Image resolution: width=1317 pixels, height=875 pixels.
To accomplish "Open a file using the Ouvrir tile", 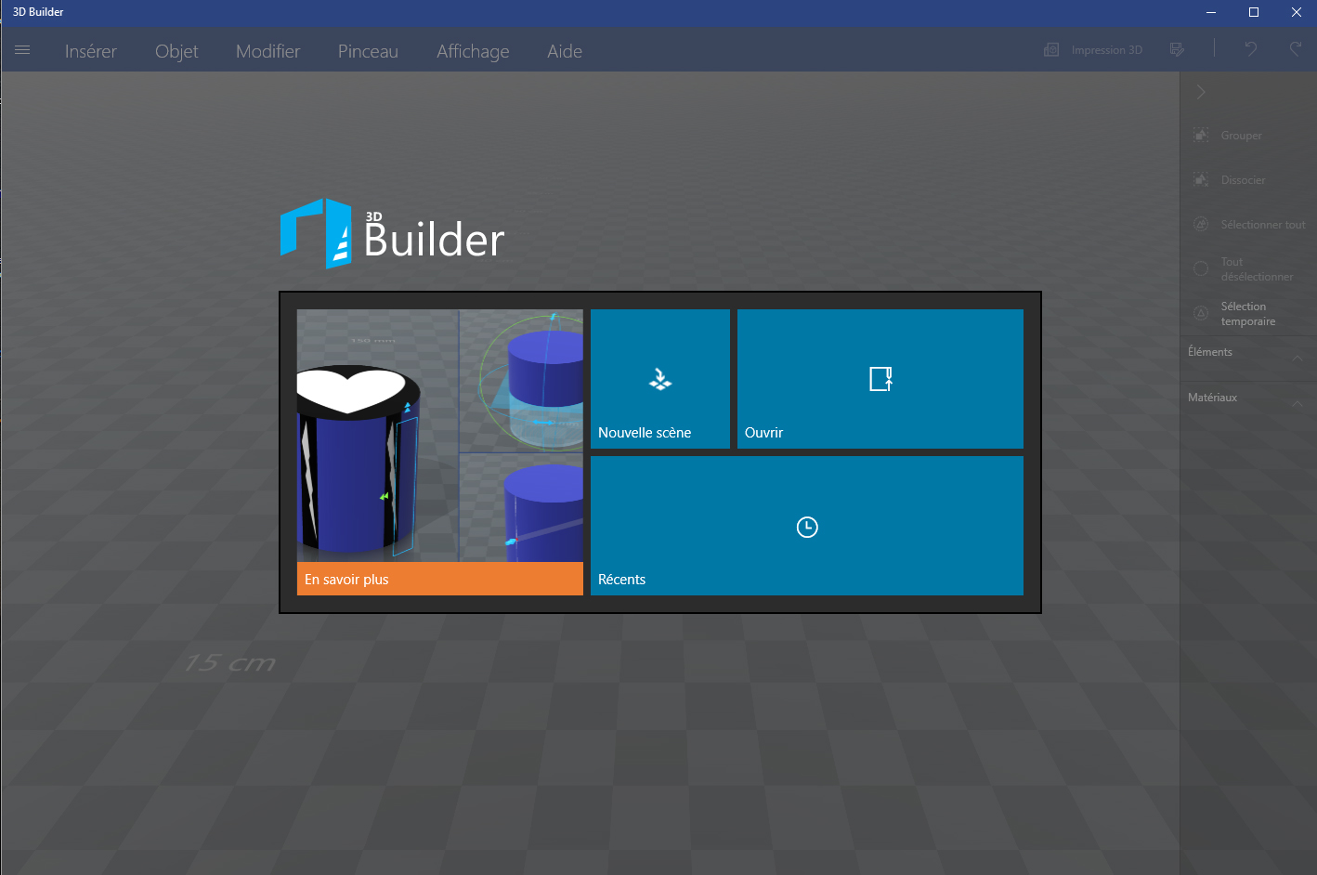I will coord(879,379).
